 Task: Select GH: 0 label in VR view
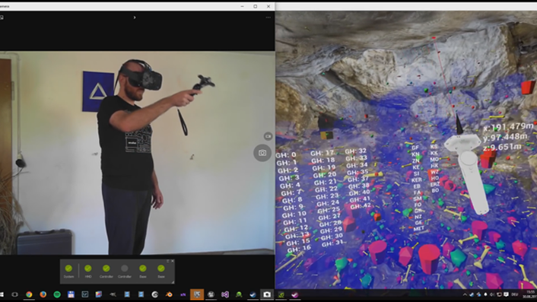tap(286, 155)
